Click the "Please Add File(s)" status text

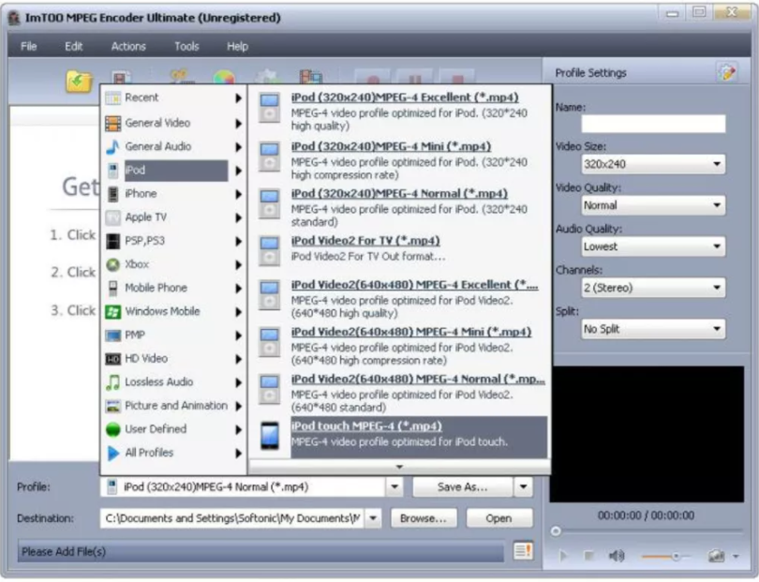coord(64,551)
